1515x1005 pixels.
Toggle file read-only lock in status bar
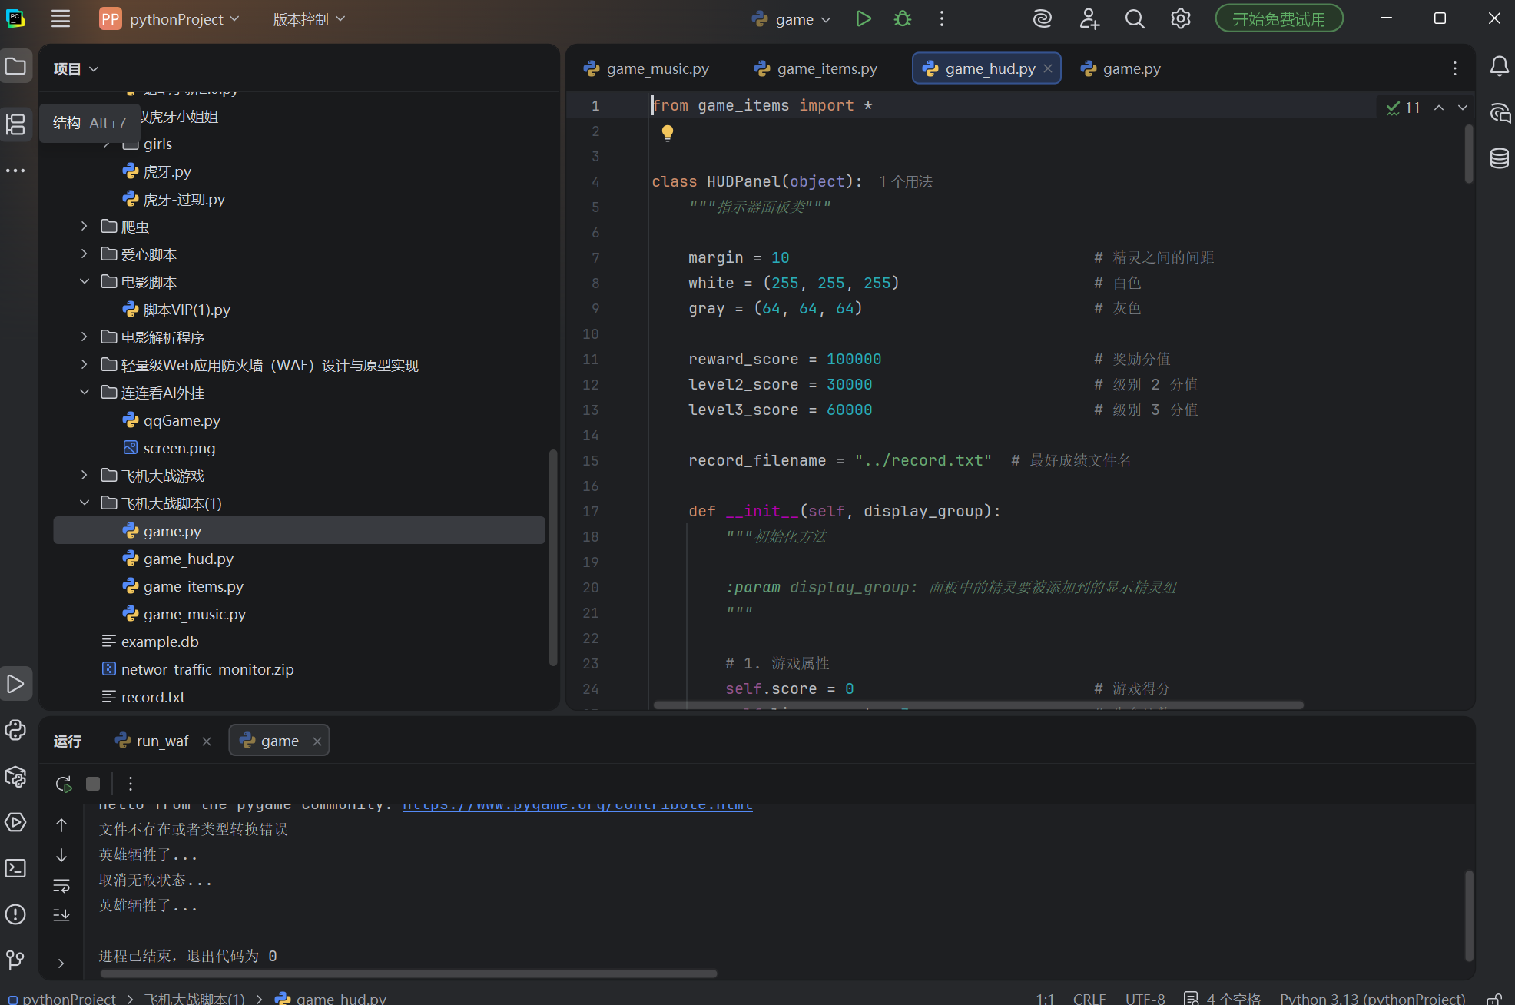pyautogui.click(x=1495, y=998)
